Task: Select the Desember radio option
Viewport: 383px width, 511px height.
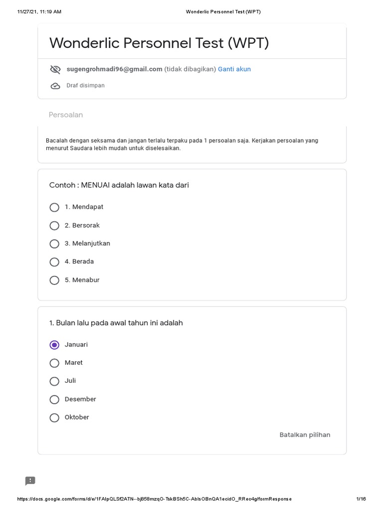Action: coord(54,399)
